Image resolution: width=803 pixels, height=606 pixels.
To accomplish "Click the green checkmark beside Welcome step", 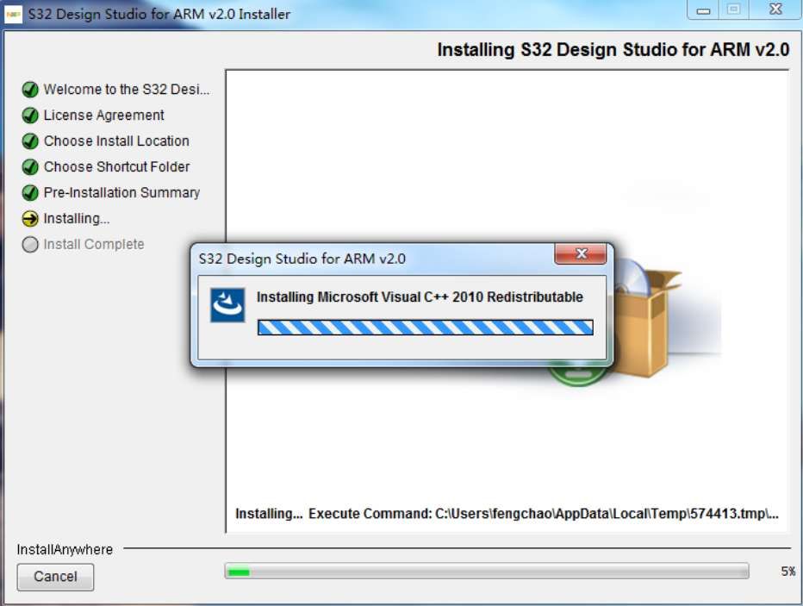I will [29, 89].
